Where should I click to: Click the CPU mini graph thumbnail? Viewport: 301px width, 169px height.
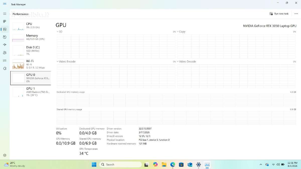point(18,26)
